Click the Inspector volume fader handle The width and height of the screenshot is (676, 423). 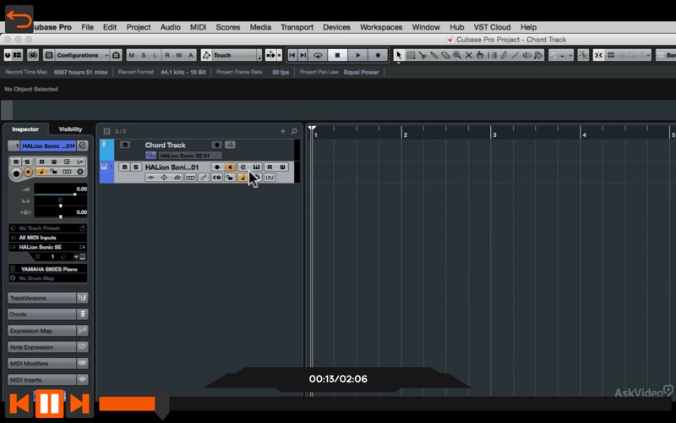(x=74, y=195)
